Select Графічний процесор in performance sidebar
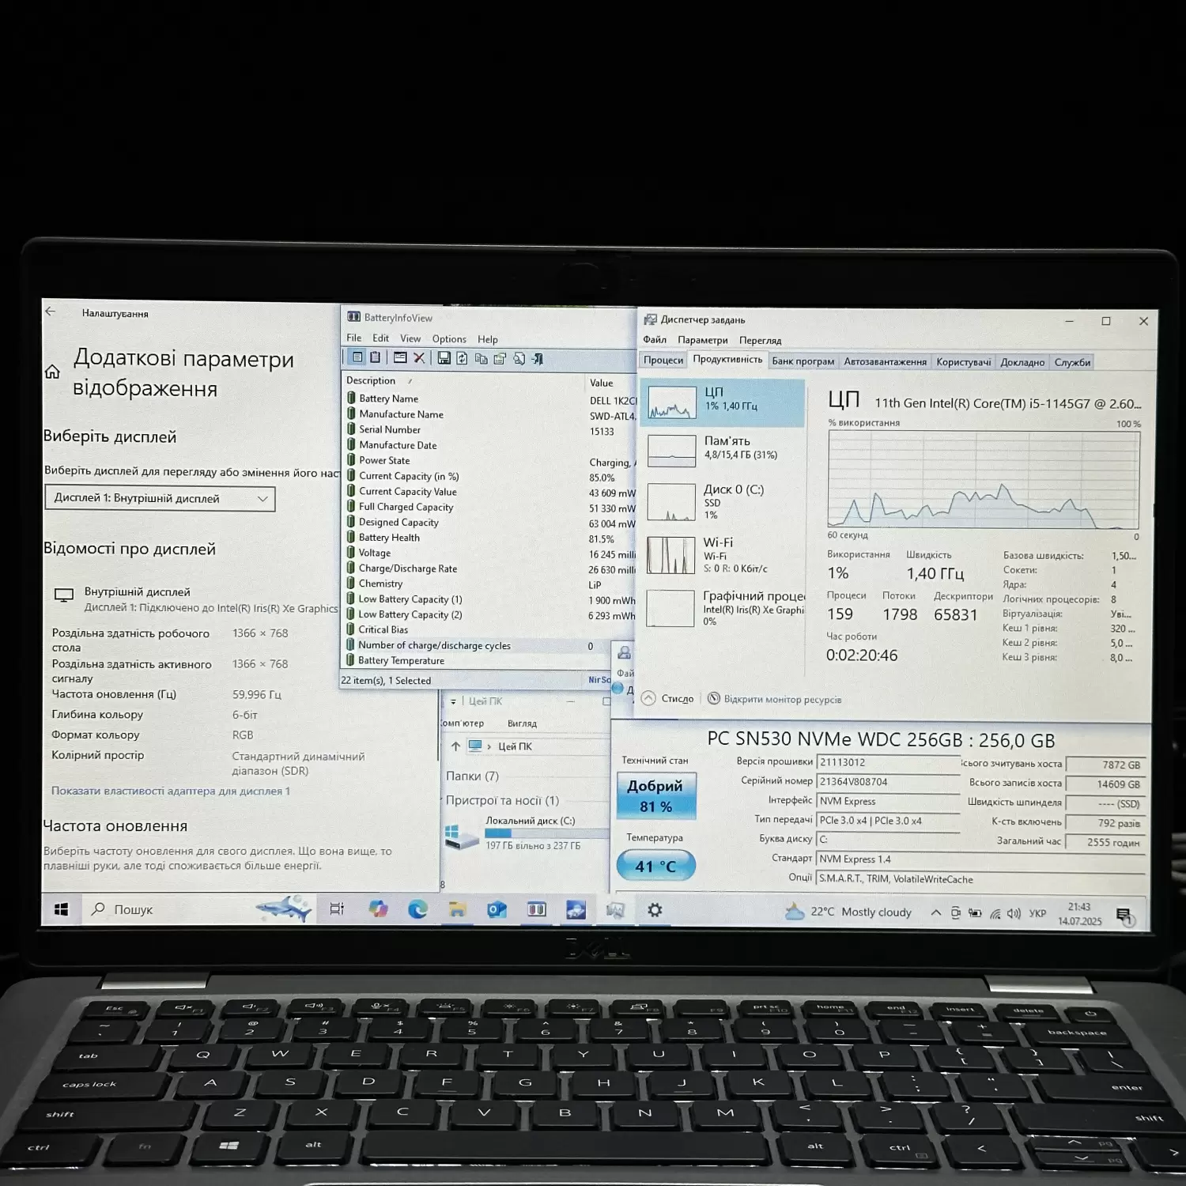Viewport: 1186px width, 1186px height. pyautogui.click(x=723, y=608)
